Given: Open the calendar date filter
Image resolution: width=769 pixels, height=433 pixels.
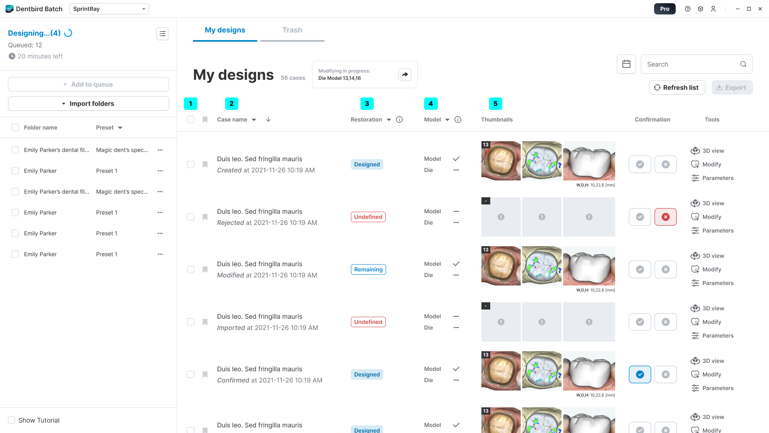Looking at the screenshot, I should point(626,64).
